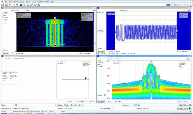The height and width of the screenshot is (114, 193).
Task: Toggle the 3-D checkbox in Spectrogram panel
Action: tap(3, 23)
